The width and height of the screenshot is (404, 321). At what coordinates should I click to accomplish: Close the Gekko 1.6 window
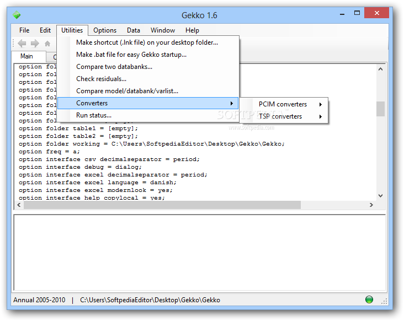pos(377,13)
